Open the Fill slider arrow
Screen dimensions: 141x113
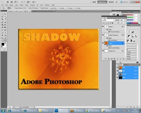click(125, 23)
